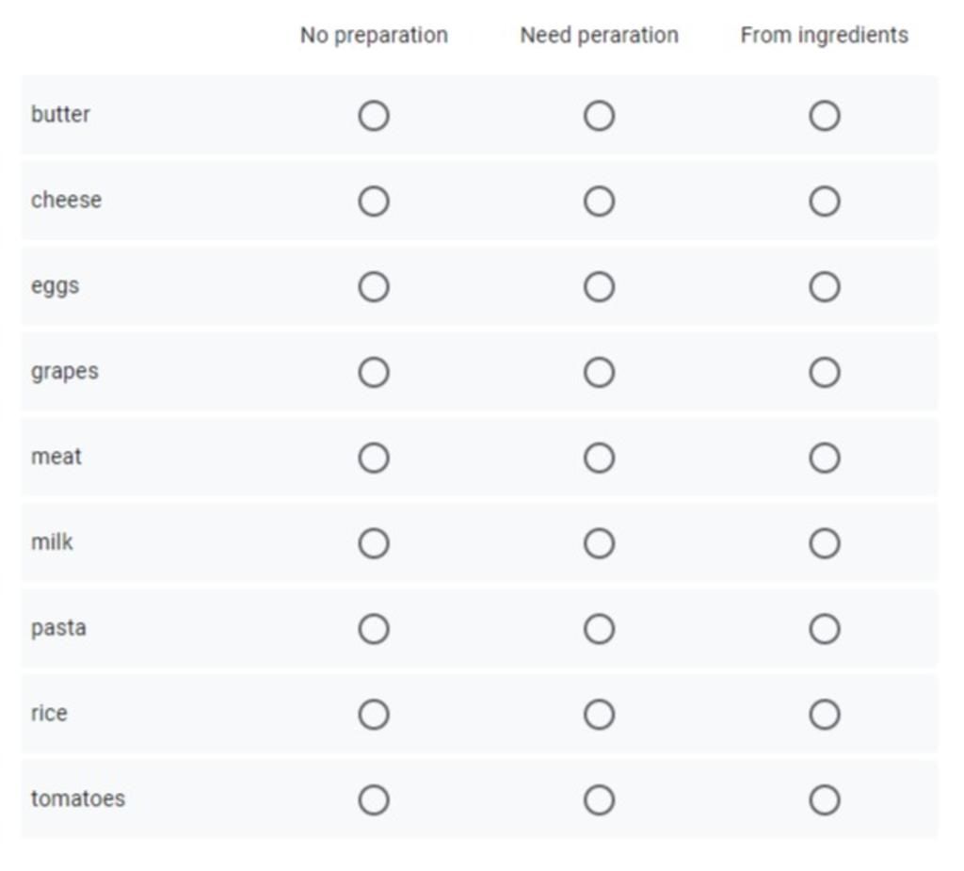Choose No preparation for cheese
This screenshot has height=871, width=964.
click(x=374, y=202)
